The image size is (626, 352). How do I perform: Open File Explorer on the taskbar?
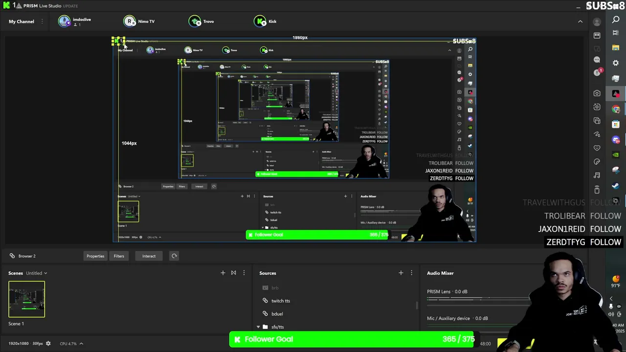616,47
